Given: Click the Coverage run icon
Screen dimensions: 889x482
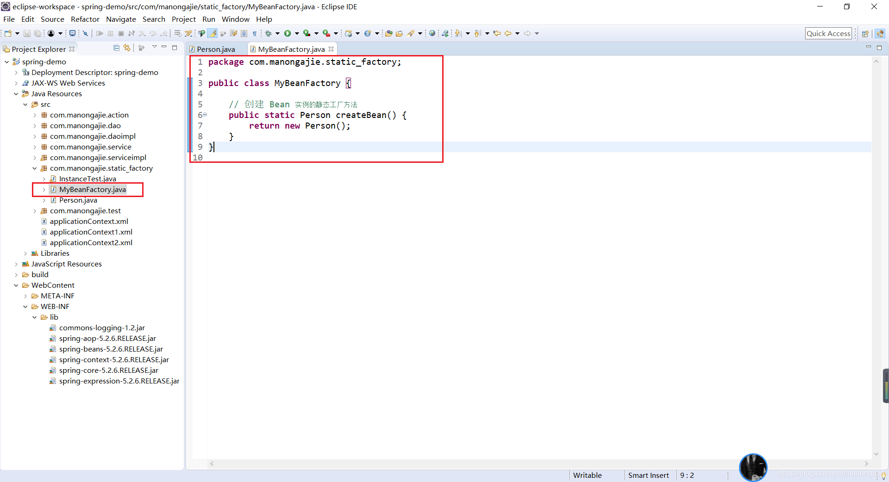Looking at the screenshot, I should pyautogui.click(x=307, y=33).
